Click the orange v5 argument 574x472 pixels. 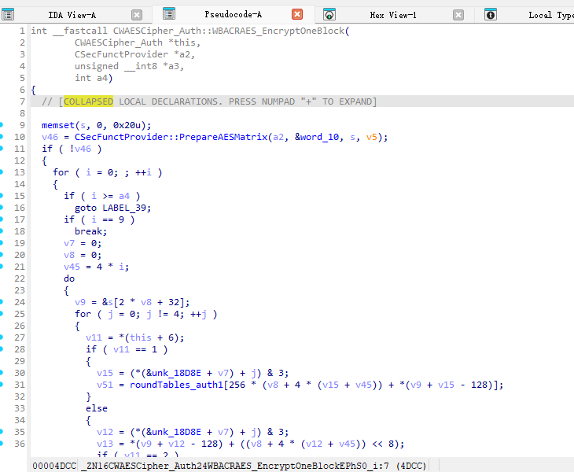click(x=372, y=137)
